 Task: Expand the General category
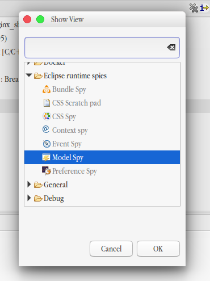point(29,184)
